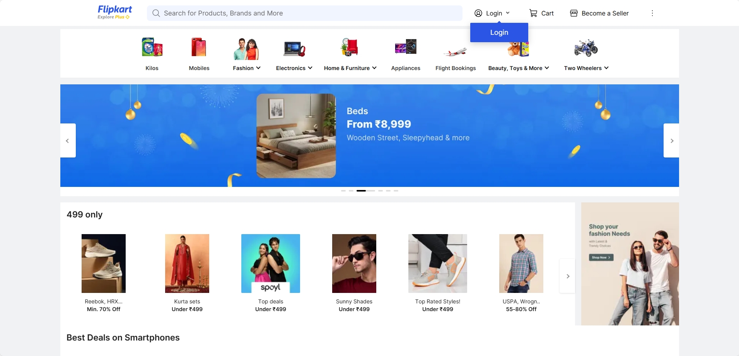Select the Two Wheelers motorcycle icon
739x356 pixels.
click(x=586, y=48)
